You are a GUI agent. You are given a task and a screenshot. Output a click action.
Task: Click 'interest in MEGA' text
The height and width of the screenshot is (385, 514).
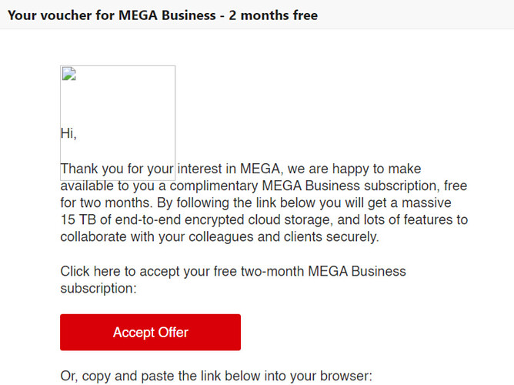[229, 169]
